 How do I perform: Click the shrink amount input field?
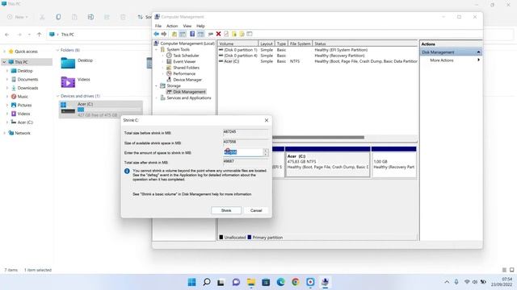click(243, 152)
